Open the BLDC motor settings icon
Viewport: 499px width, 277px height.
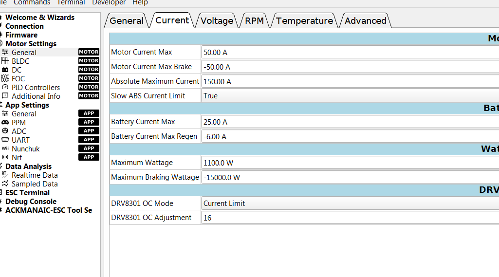(5, 61)
